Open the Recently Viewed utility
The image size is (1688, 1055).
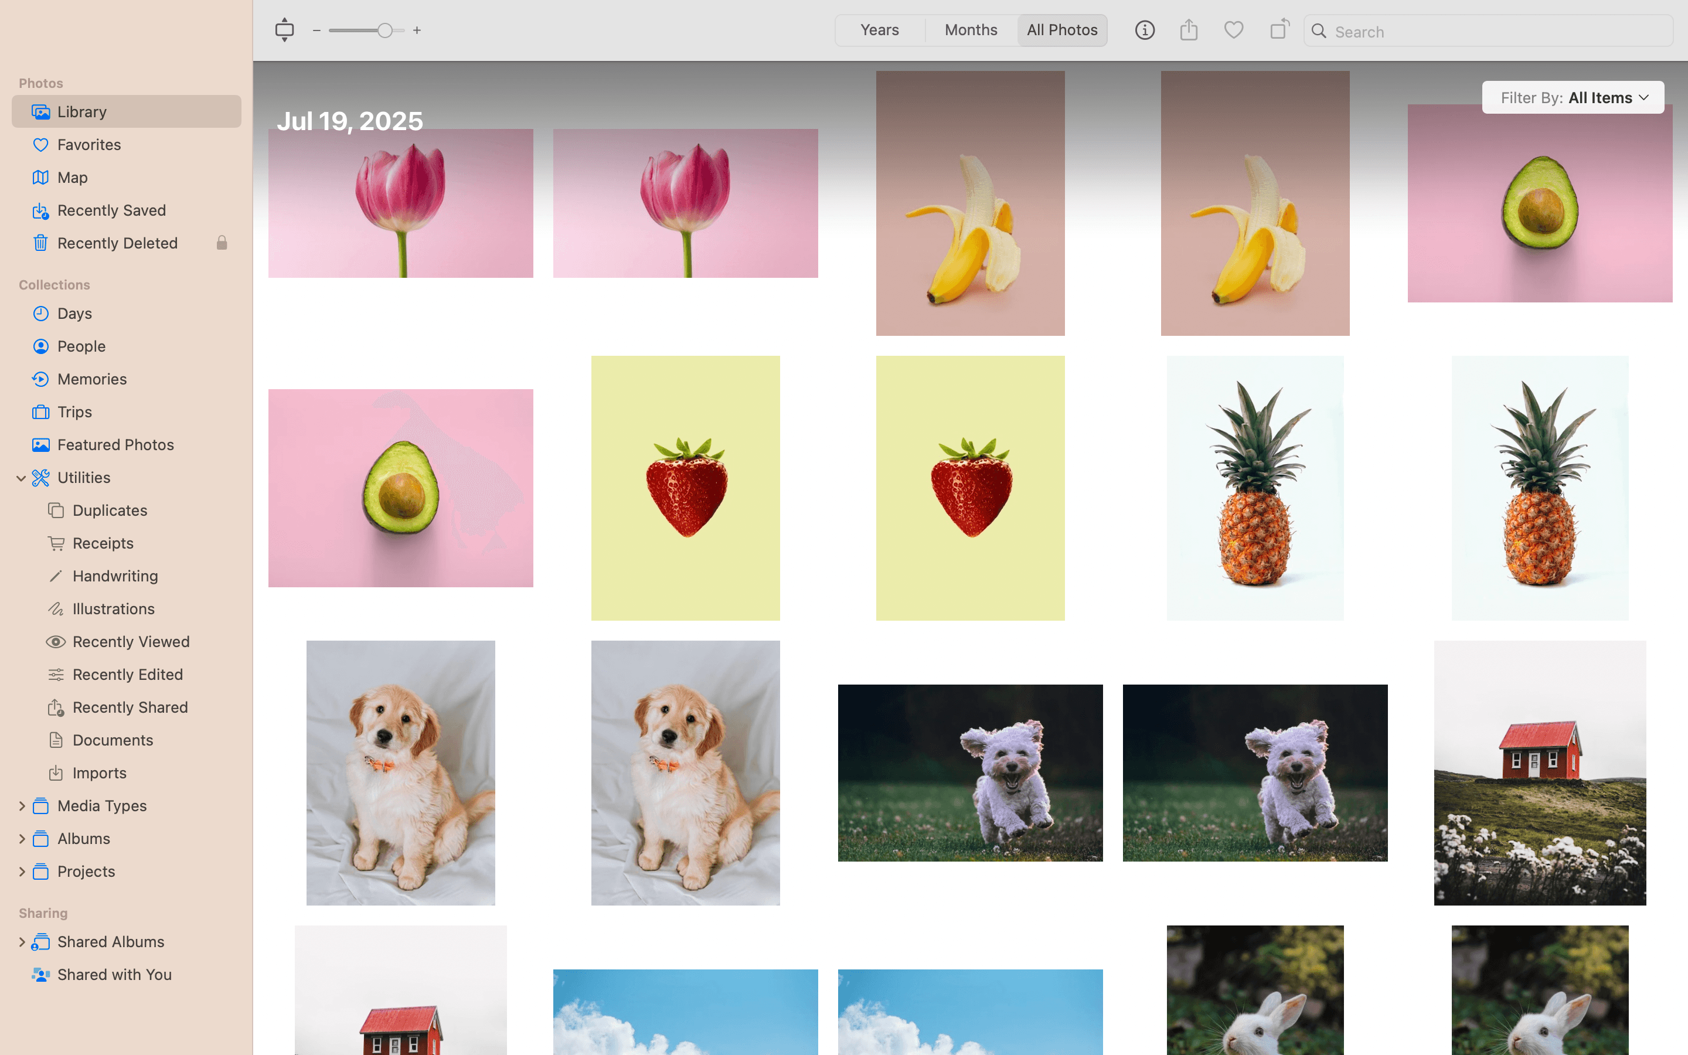click(x=131, y=641)
